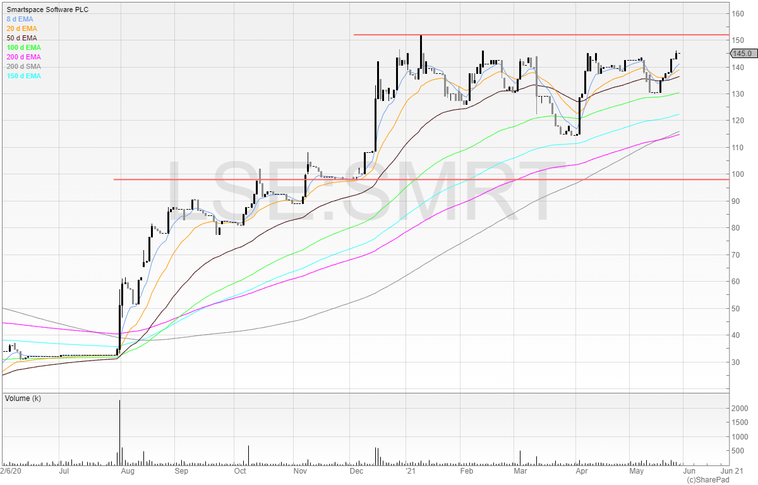Click the 50 d EMA legend entry
Viewport: 758px width, 485px height.
point(23,39)
